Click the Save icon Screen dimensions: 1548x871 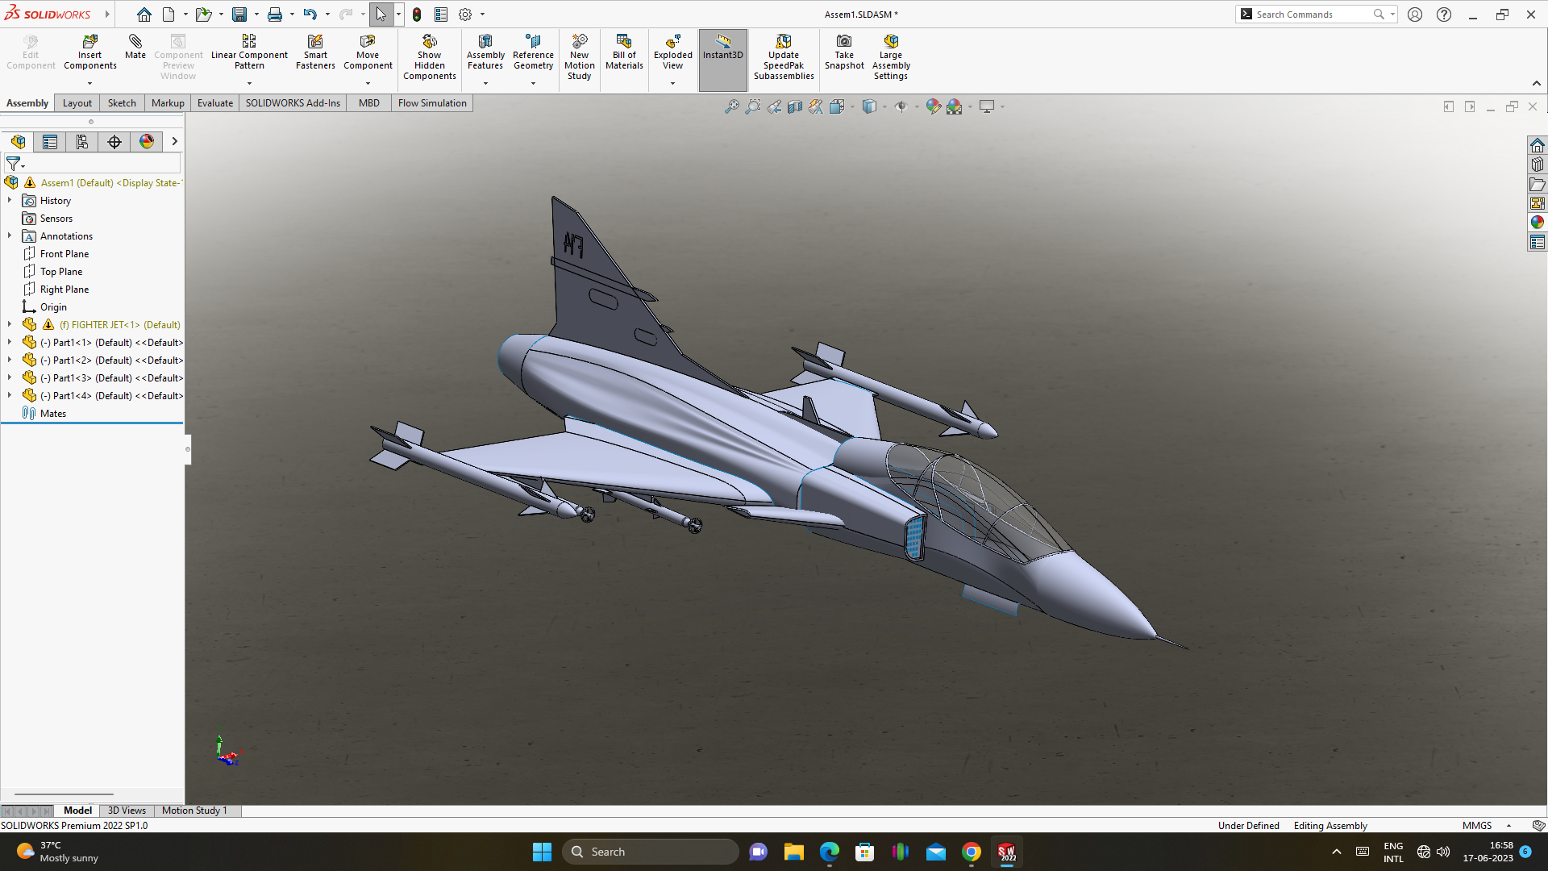(x=239, y=15)
